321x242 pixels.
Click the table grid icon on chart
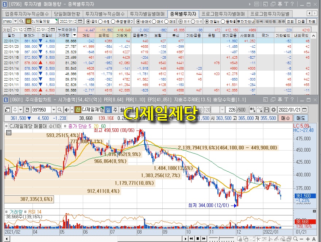pyautogui.click(x=9, y=133)
